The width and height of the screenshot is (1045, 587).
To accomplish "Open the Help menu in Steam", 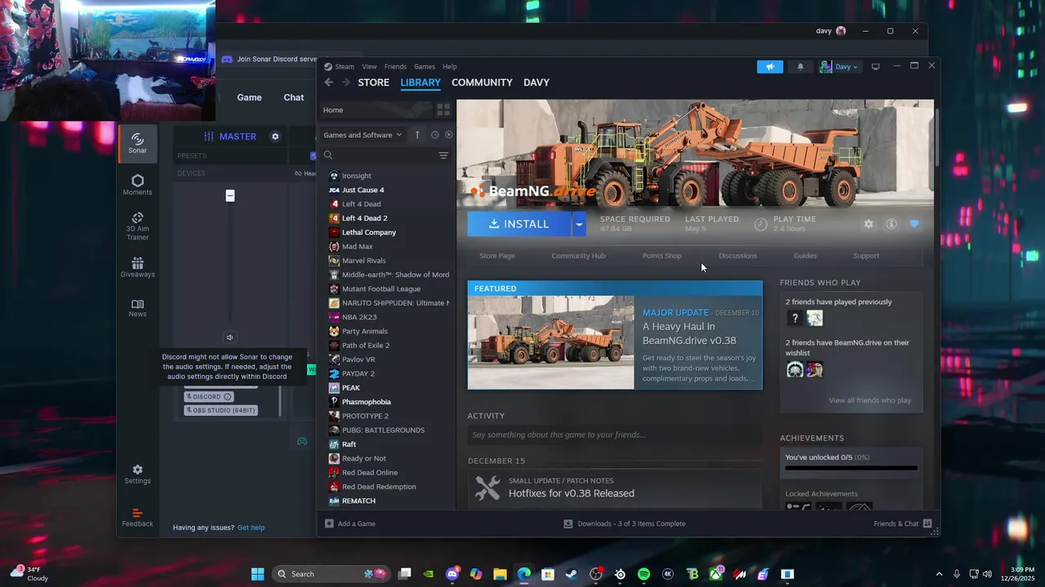I will tap(450, 67).
